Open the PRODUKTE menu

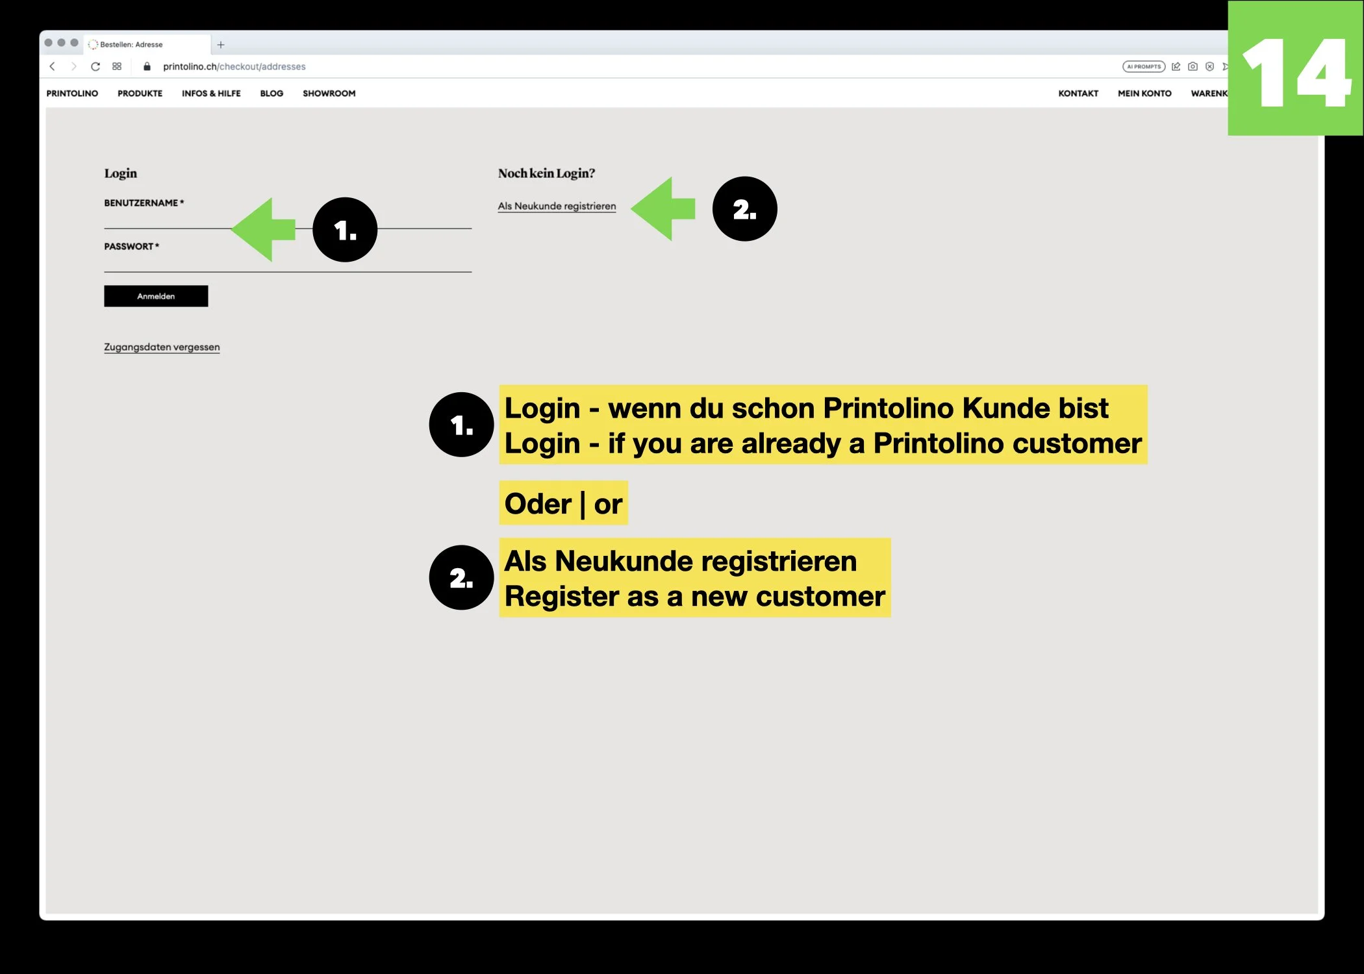tap(140, 94)
